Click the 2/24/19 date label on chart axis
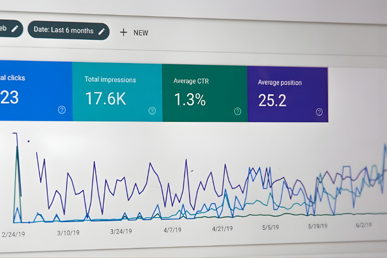This screenshot has height=258, width=387. tap(13, 234)
